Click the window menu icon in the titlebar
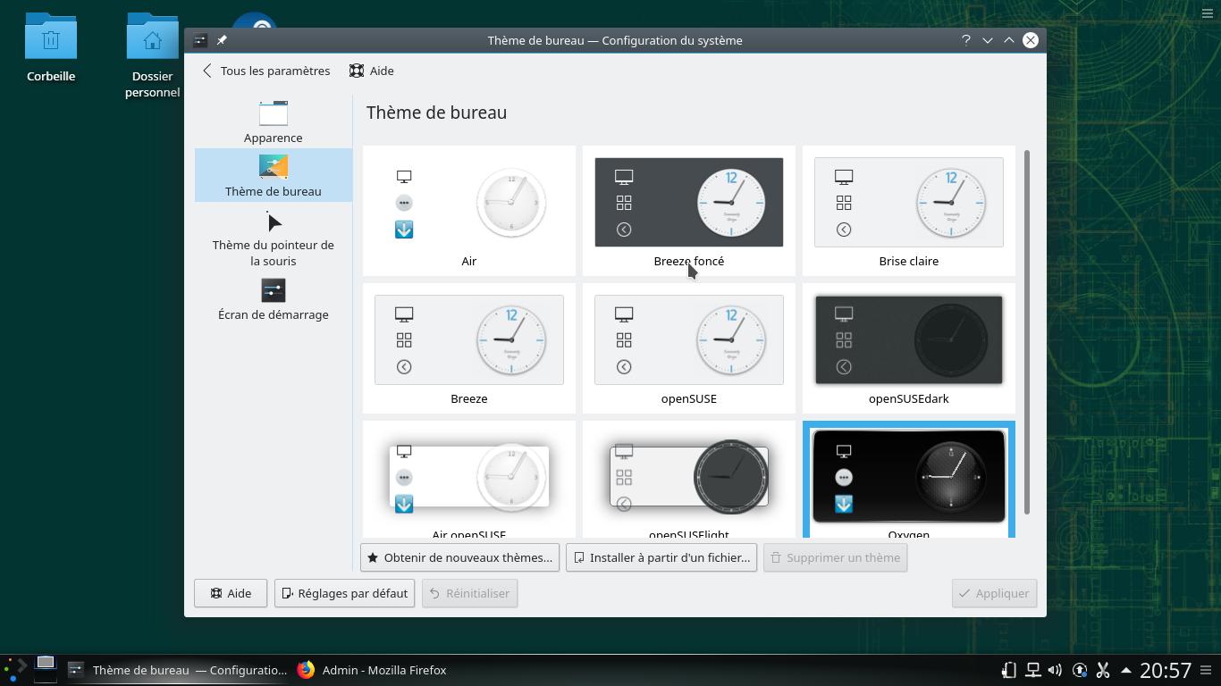Image resolution: width=1221 pixels, height=686 pixels. pyautogui.click(x=200, y=40)
